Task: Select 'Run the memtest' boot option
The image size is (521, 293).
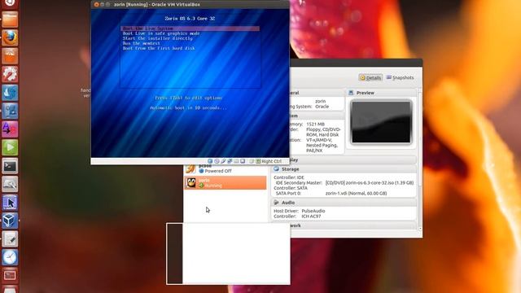Action: click(x=141, y=43)
